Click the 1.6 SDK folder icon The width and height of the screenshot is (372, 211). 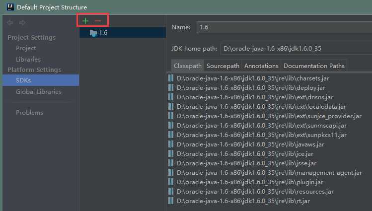point(93,33)
